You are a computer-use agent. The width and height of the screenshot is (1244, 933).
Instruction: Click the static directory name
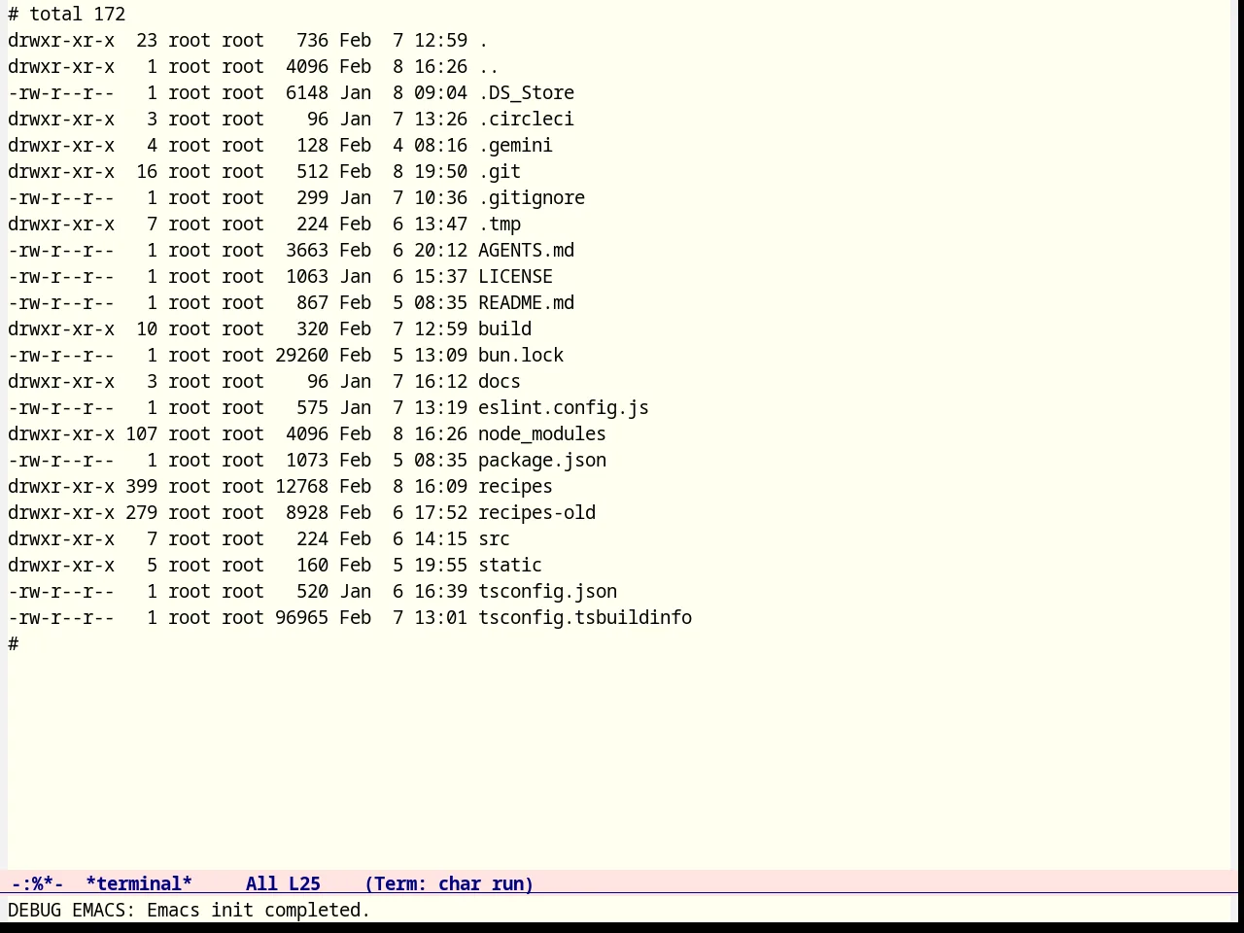[x=510, y=565]
